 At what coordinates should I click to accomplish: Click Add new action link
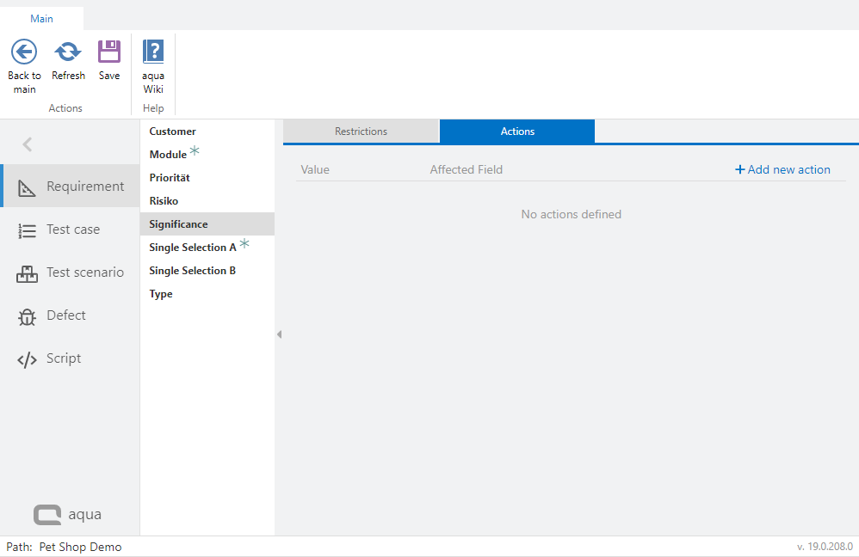(x=782, y=169)
